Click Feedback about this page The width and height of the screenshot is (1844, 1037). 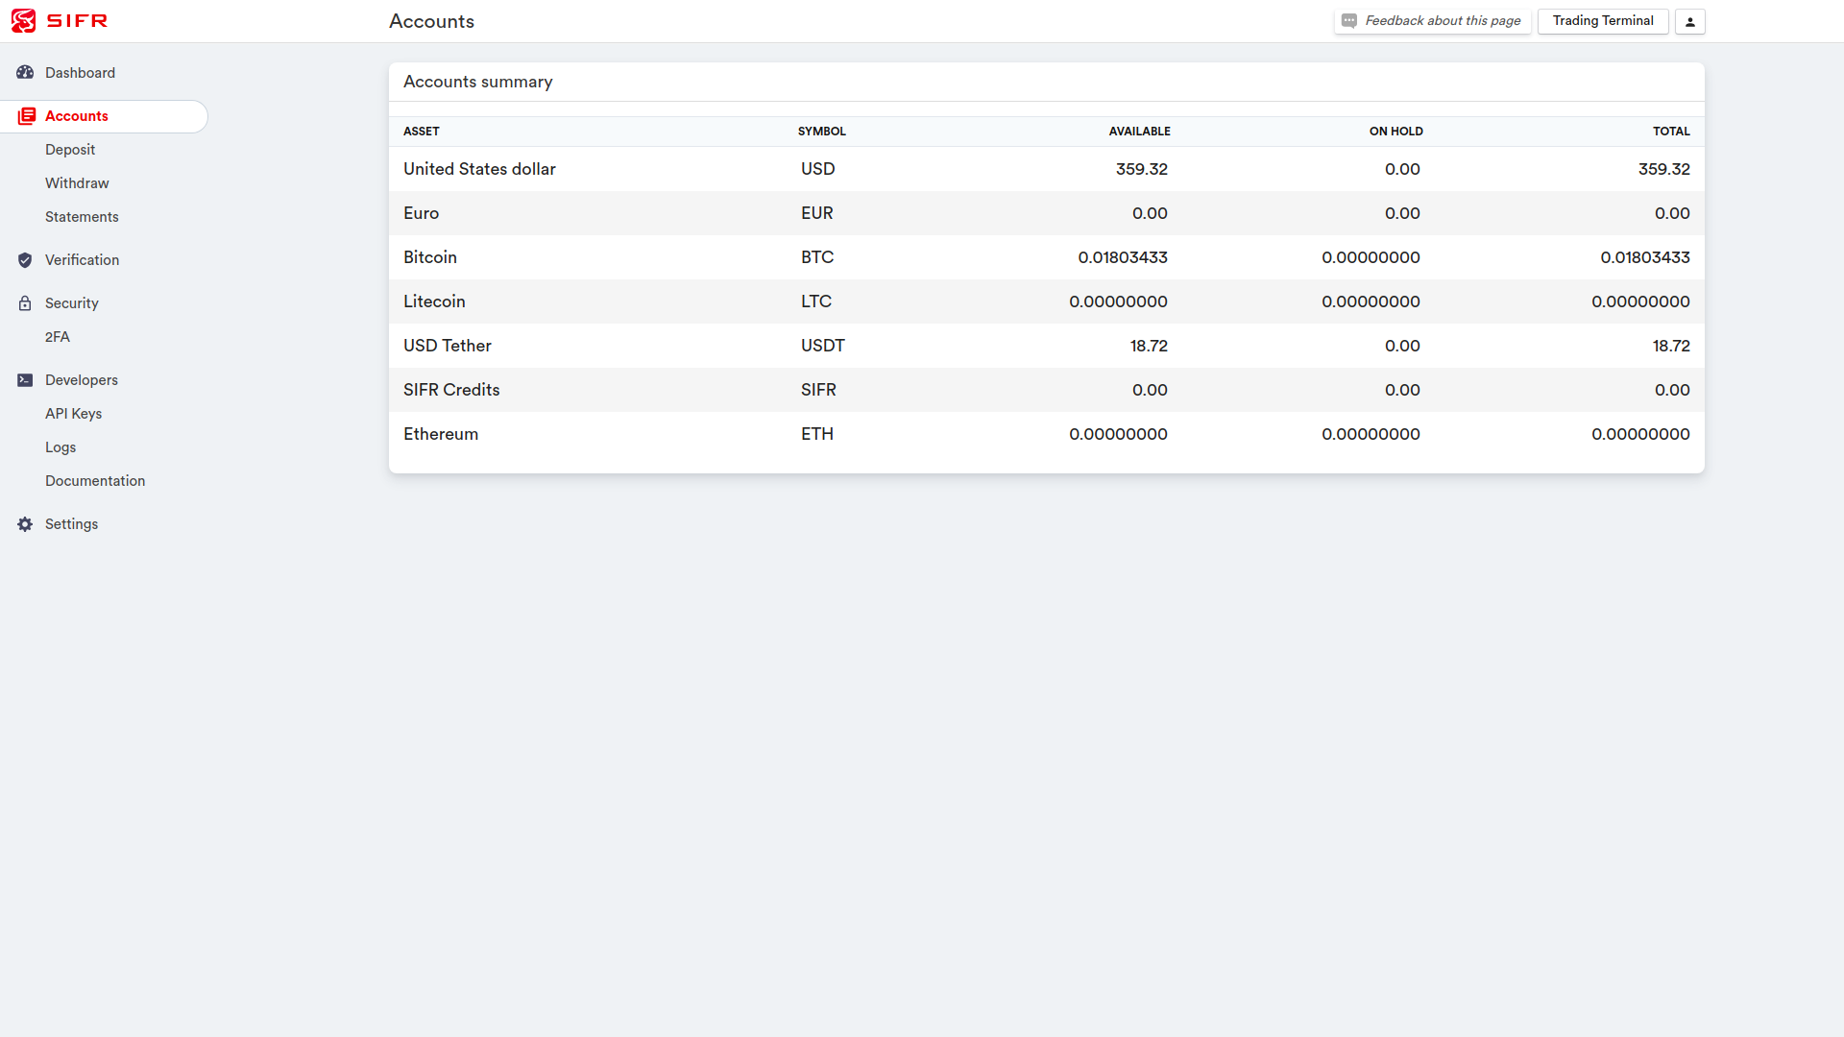pos(1443,21)
